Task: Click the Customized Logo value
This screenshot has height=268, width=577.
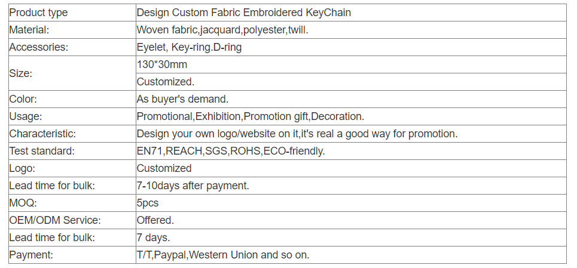Action: pyautogui.click(x=164, y=168)
